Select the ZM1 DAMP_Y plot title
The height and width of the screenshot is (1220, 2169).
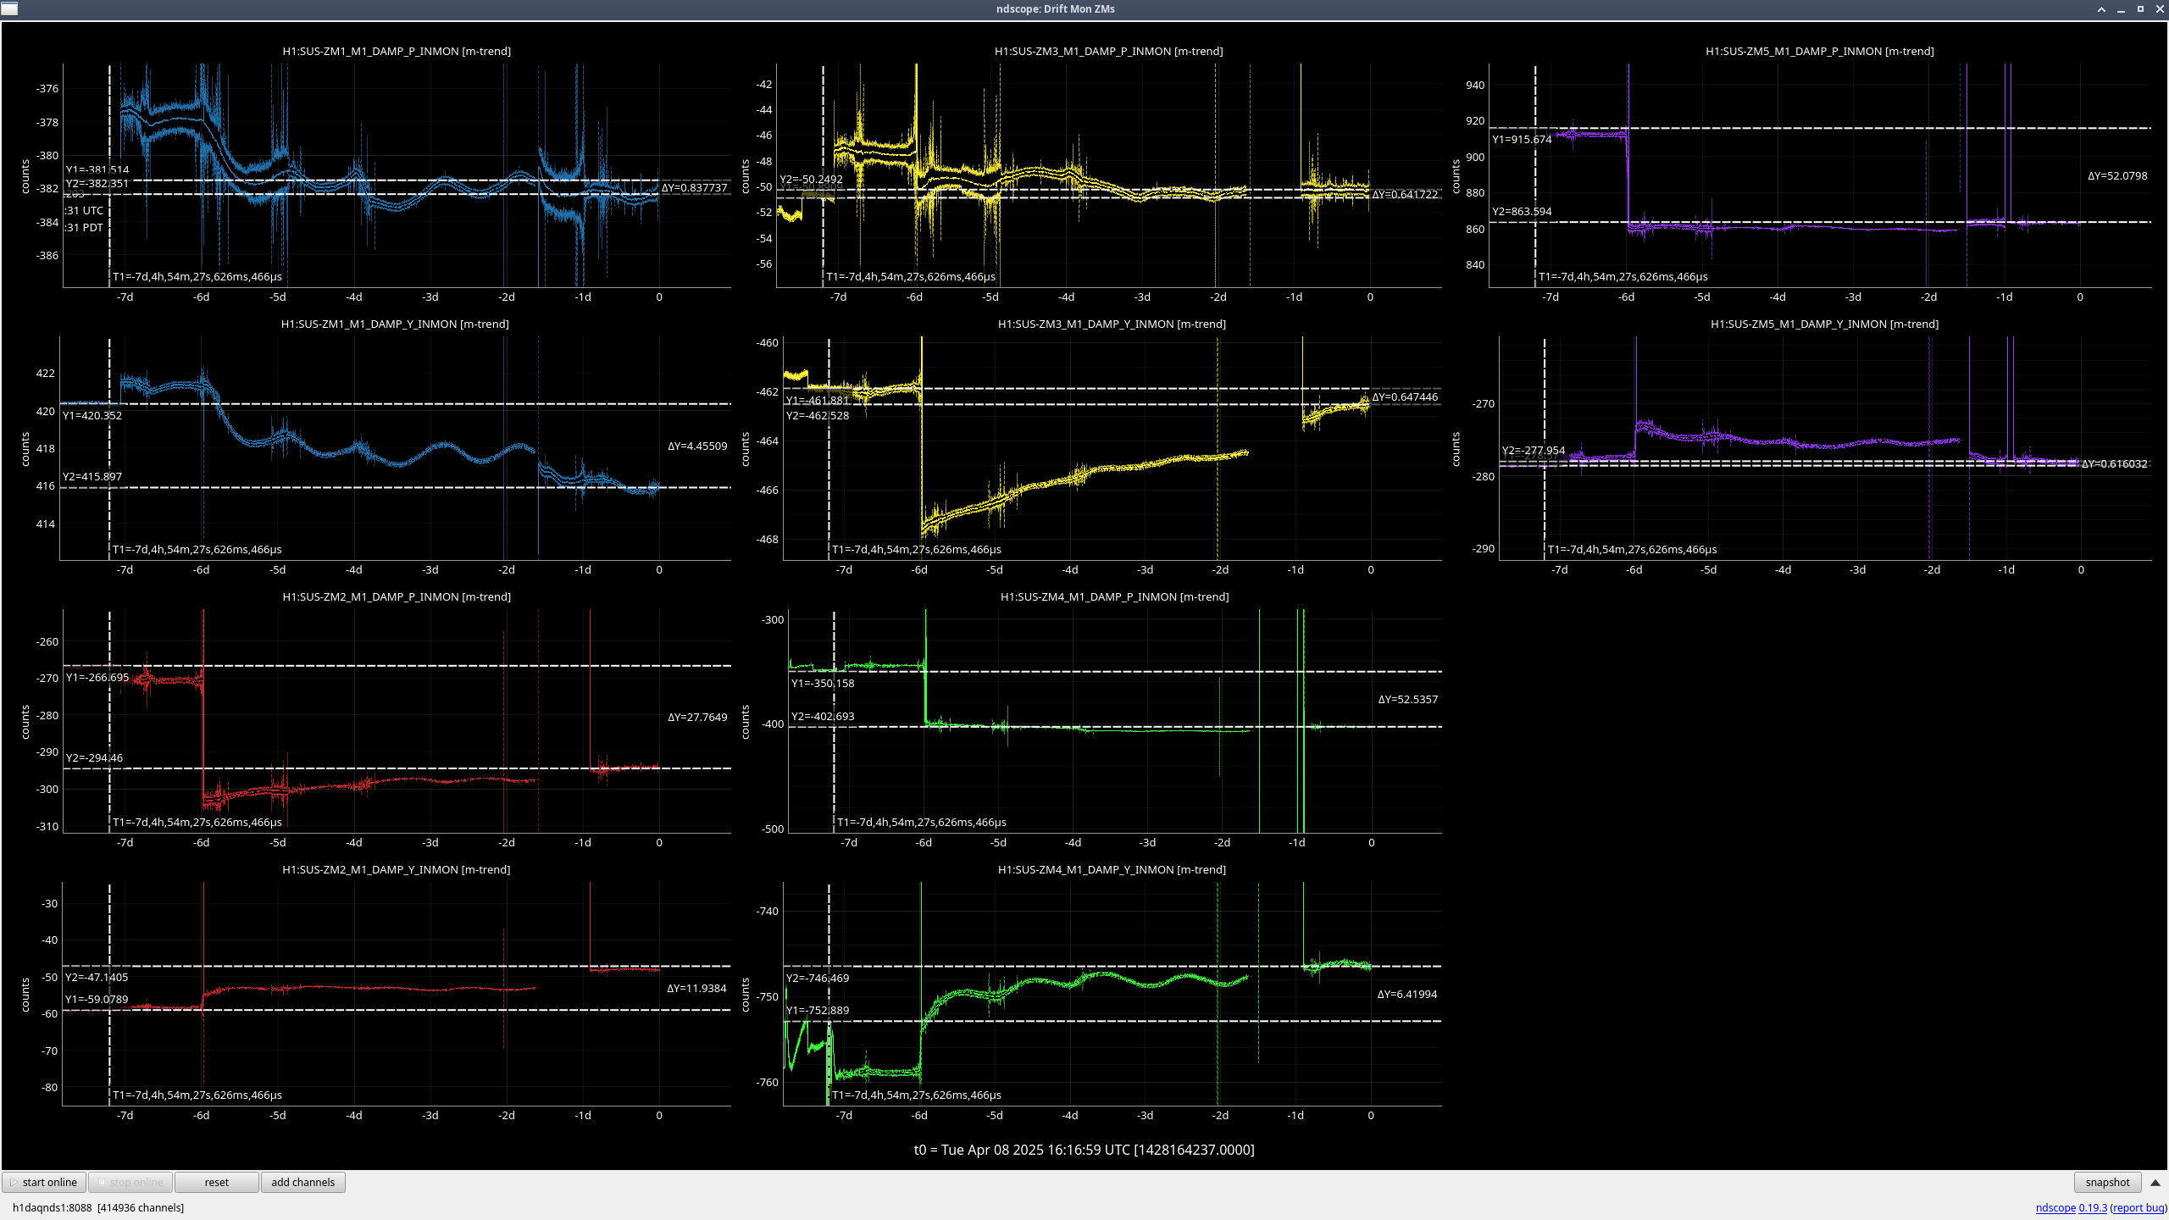(395, 324)
